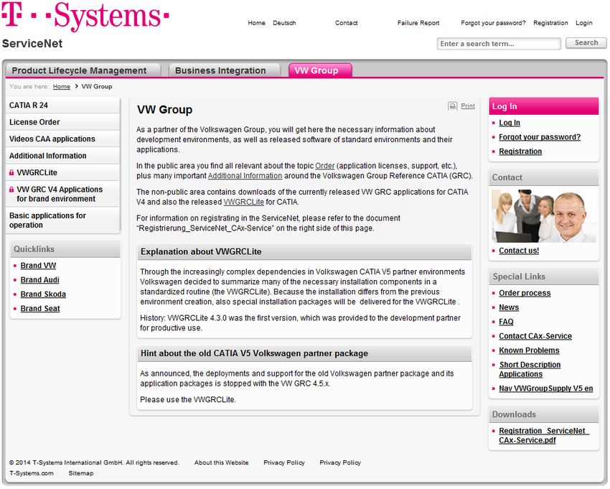The height and width of the screenshot is (489, 610).
Task: Click Forgot your password? in Log In box
Action: pos(540,137)
